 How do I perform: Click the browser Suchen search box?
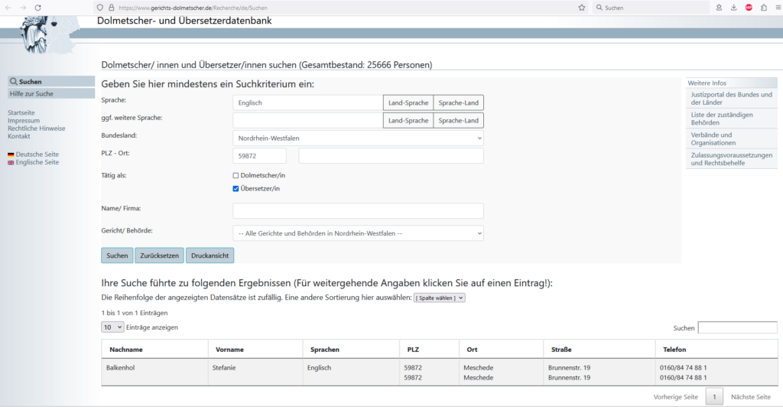651,8
